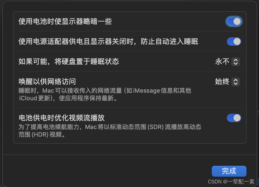Image resolution: width=259 pixels, height=187 pixels.
Task: Click the 完成 button
Action: coord(229,171)
